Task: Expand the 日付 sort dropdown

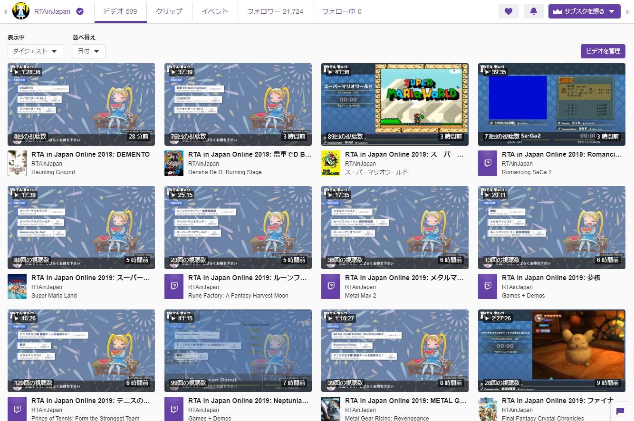Action: 89,51
